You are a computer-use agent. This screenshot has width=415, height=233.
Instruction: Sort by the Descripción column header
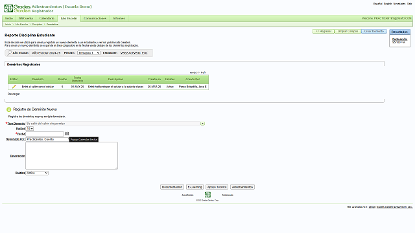pyautogui.click(x=115, y=79)
